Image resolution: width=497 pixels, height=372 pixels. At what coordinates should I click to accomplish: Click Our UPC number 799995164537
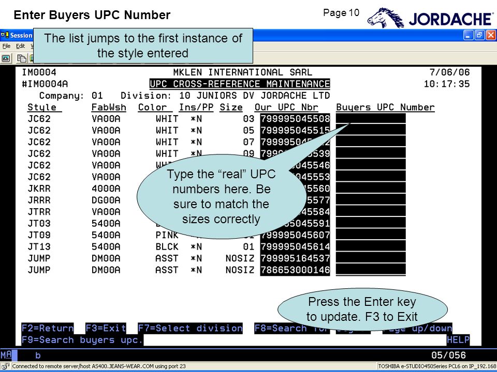click(295, 258)
